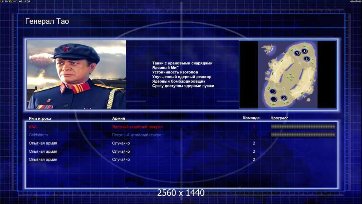Select start position 1 on the map
Viewport: 362px width, 204px height.
(x=273, y=91)
